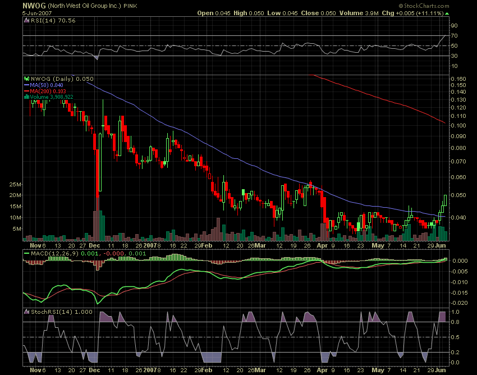Click the purple StochRSI(14) panel icon
This screenshot has width=477, height=375.
click(27, 312)
